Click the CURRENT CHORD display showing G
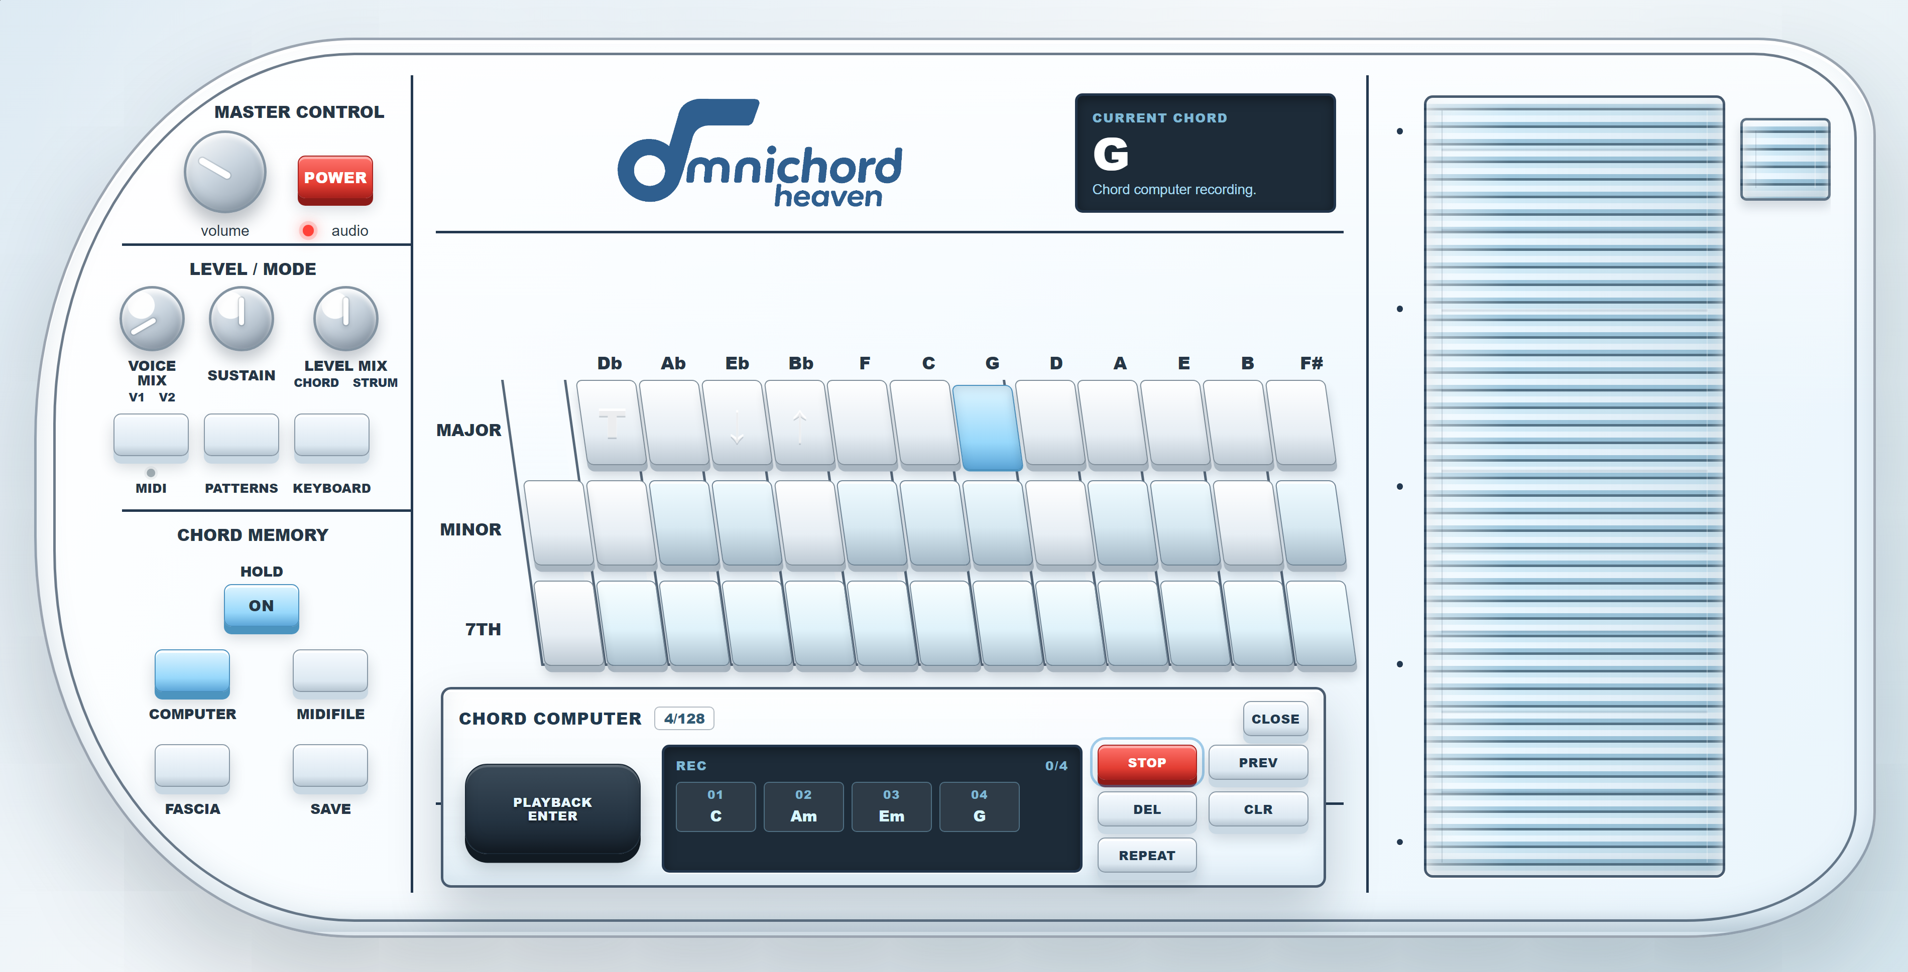1908x972 pixels. [1205, 153]
